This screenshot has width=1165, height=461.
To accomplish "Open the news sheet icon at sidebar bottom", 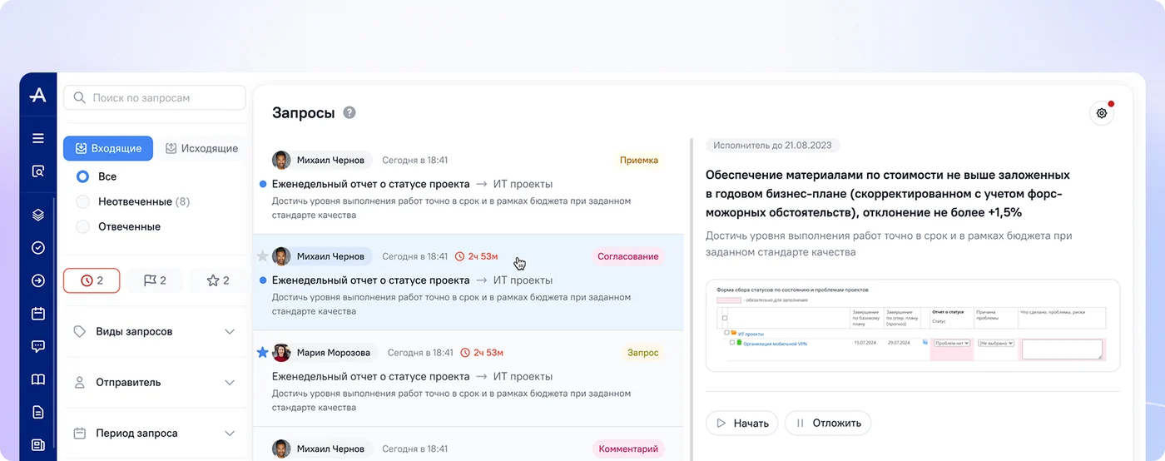I will pos(37,445).
